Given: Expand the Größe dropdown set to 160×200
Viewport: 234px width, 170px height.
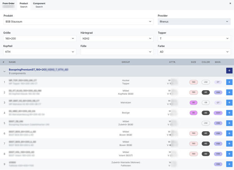Looking at the screenshot, I should tap(40, 38).
